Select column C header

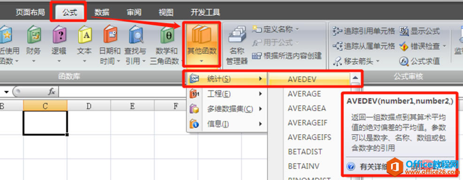tap(45, 106)
